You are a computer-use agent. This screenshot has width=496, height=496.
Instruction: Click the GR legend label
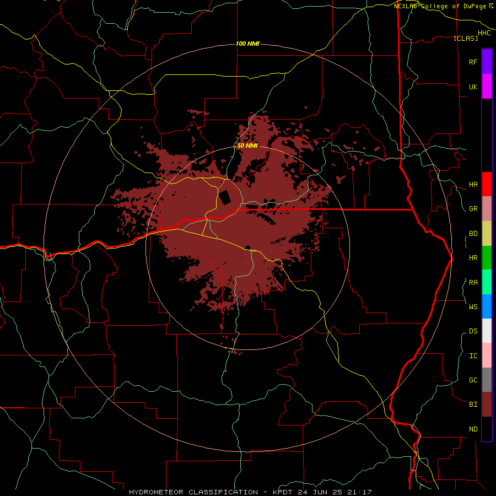[473, 209]
